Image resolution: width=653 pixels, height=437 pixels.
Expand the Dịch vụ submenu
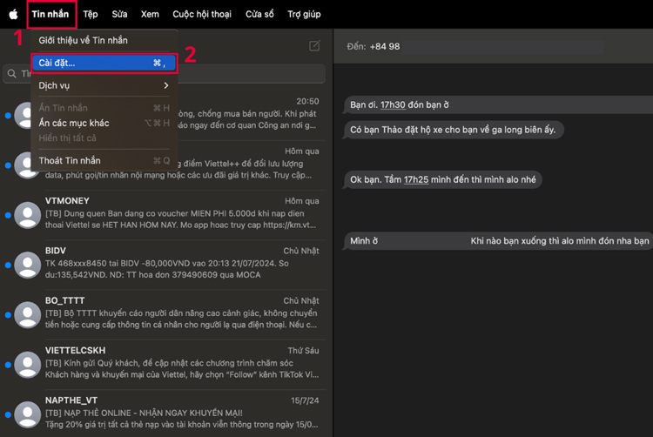coord(104,85)
